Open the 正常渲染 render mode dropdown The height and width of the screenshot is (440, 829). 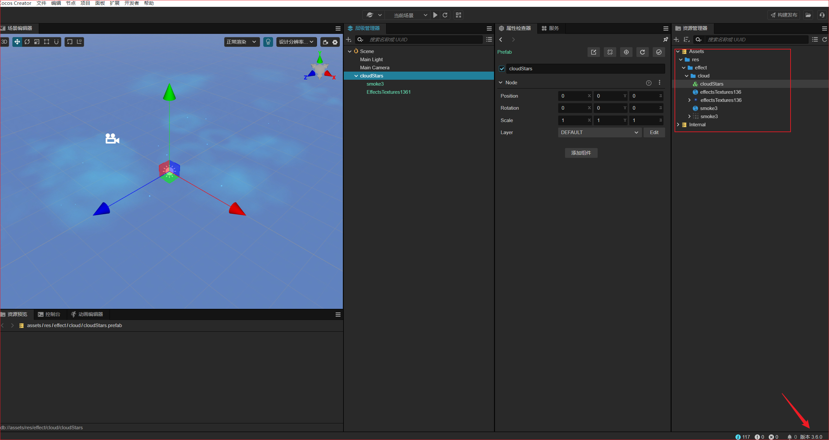pos(241,42)
